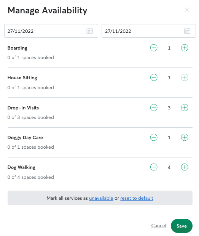Select the Boarding count value 1
Screen dimensions: 199x236
coord(169,48)
